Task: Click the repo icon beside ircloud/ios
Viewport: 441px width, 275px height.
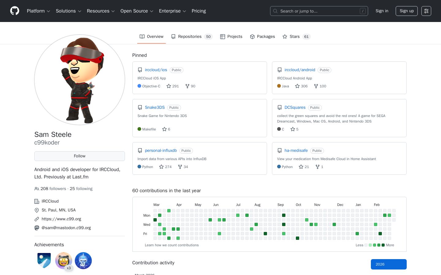Action: [x=140, y=70]
